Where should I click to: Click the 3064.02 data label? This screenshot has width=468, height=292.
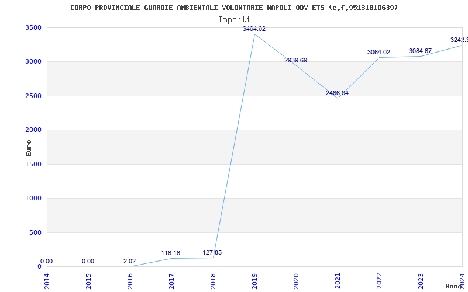[x=378, y=52]
